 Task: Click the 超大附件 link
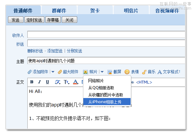point(70,72)
